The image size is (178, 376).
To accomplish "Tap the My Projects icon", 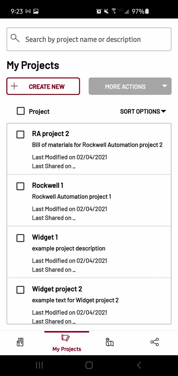I will (66, 338).
